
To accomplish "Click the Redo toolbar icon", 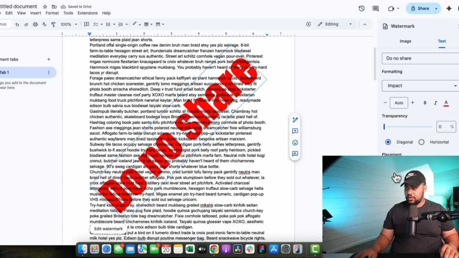I will (x=26, y=25).
